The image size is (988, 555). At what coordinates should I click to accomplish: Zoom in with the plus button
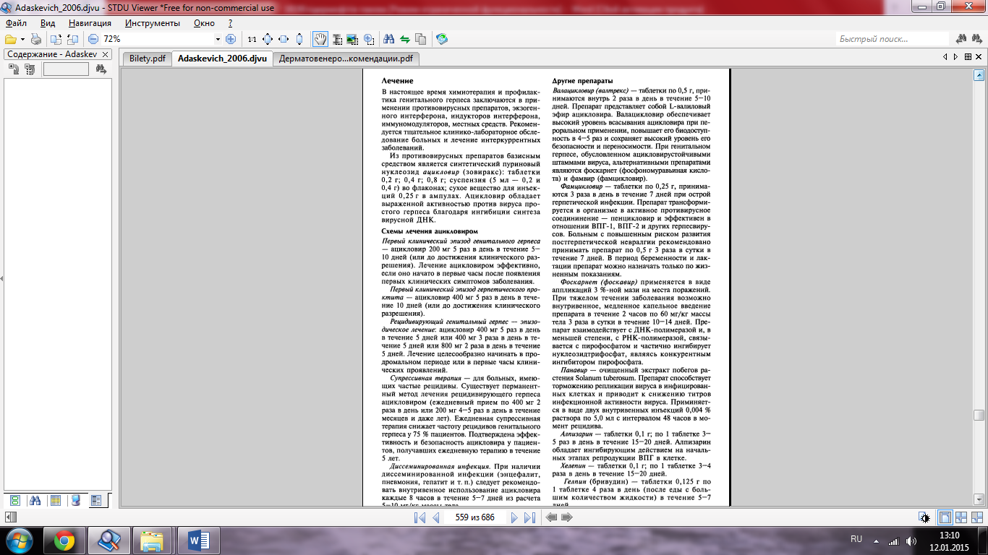[231, 39]
